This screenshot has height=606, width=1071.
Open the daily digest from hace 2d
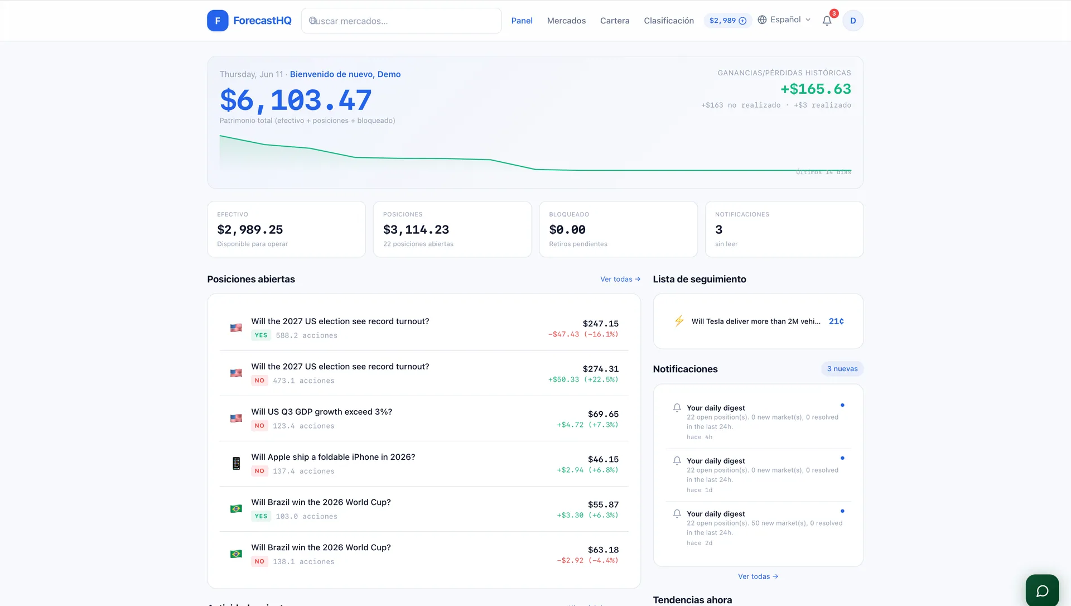click(758, 528)
